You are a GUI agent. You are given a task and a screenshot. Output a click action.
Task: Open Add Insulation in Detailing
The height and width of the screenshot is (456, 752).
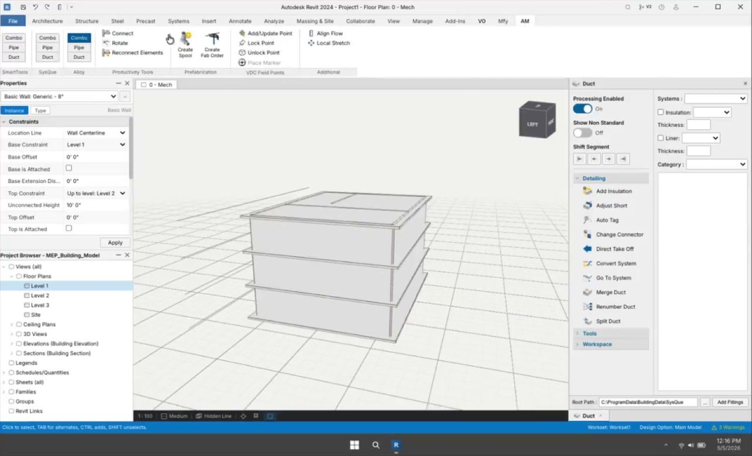[x=608, y=191]
